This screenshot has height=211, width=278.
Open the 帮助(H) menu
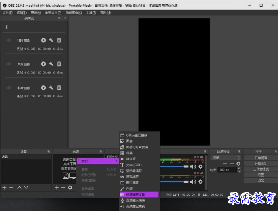tap(105, 13)
